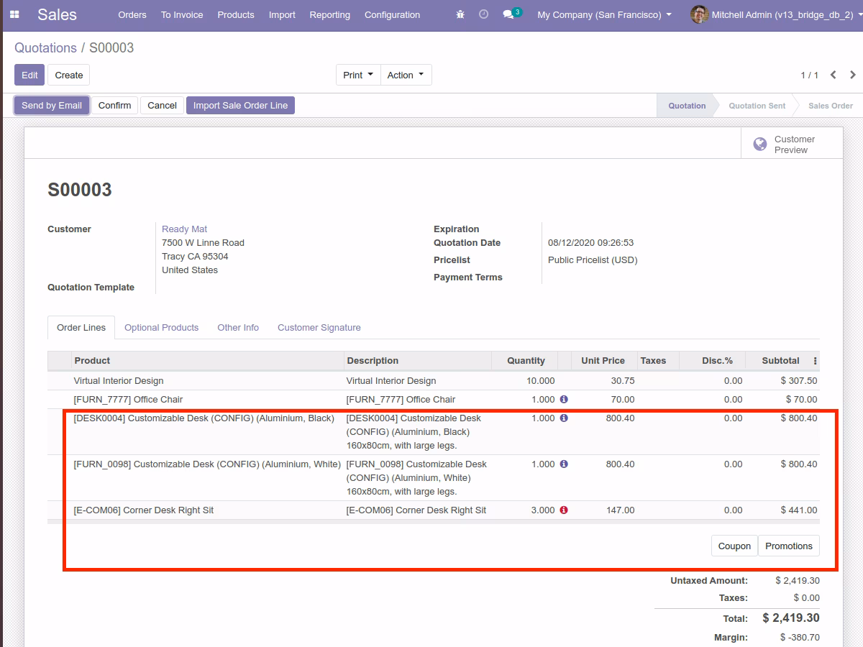Viewport: 863px width, 647px height.
Task: Click the Edit button
Action: pos(29,75)
